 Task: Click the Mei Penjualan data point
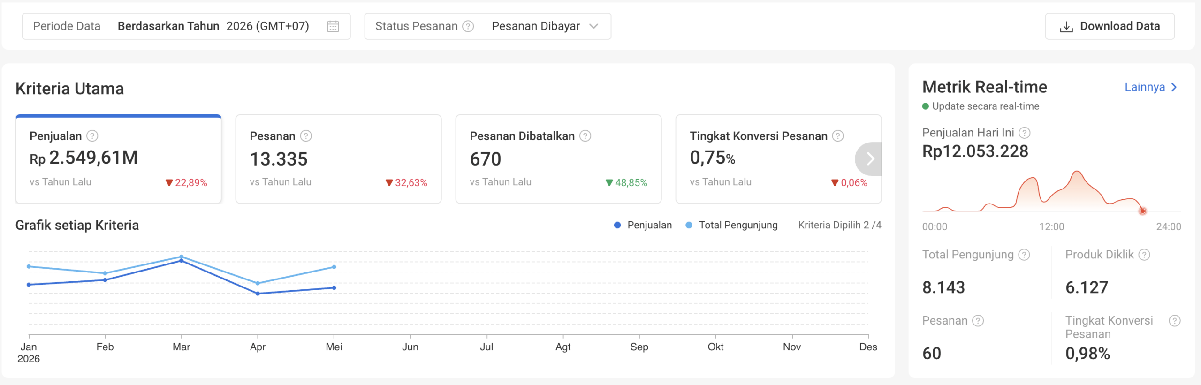(x=334, y=287)
